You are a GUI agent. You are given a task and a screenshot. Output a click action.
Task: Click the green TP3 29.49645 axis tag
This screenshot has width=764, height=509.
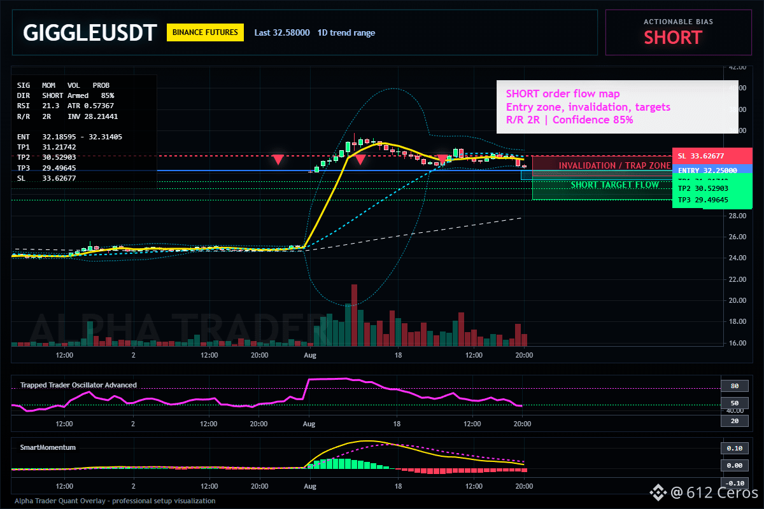(x=712, y=200)
